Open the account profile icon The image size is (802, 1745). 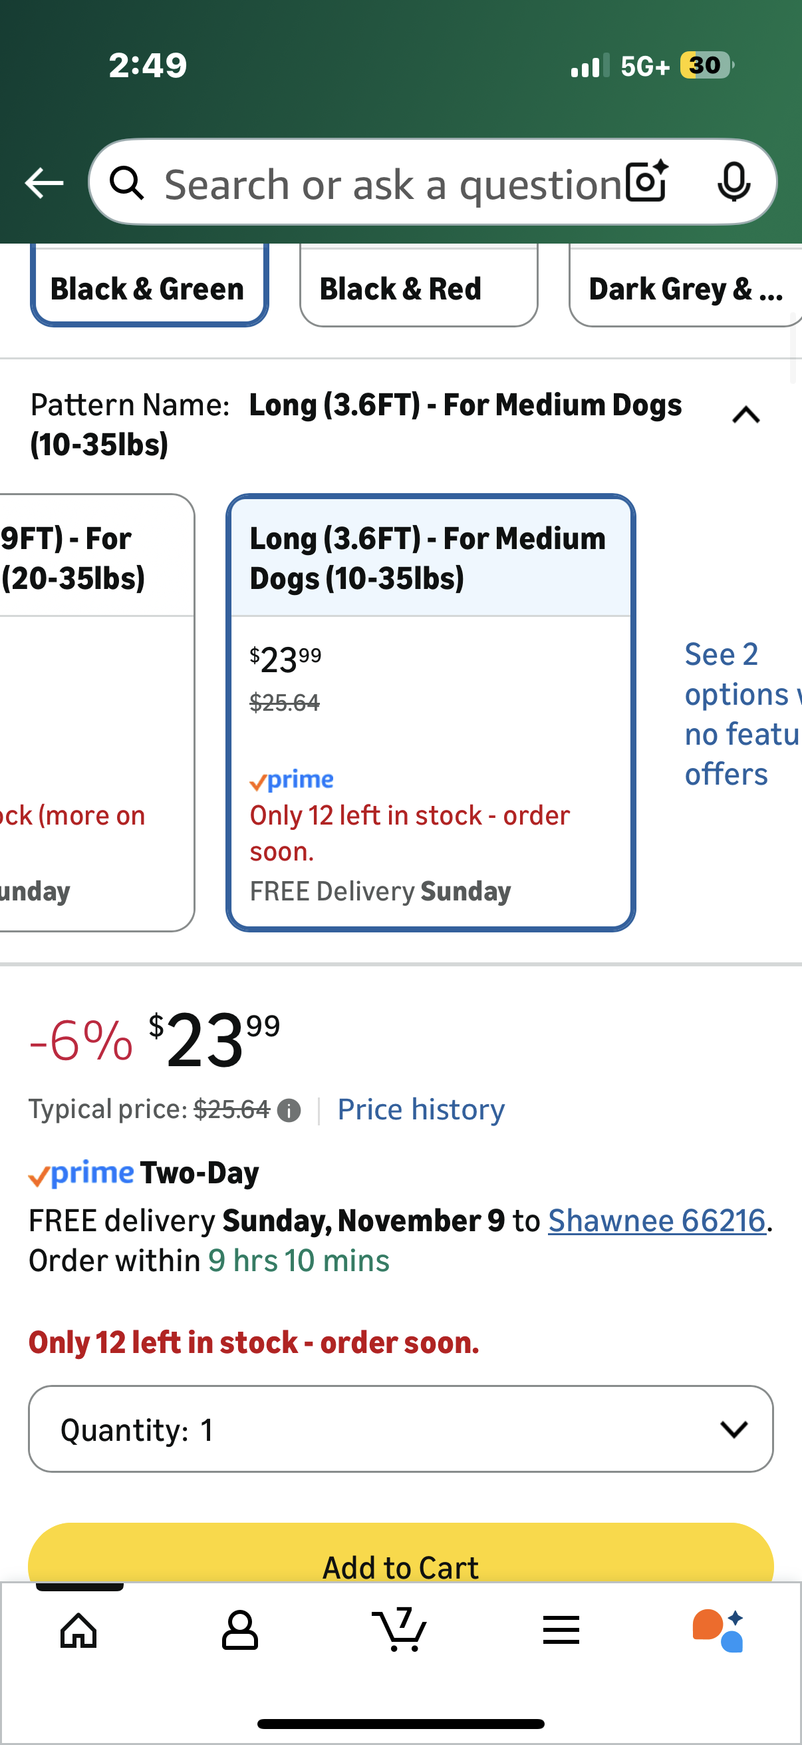point(239,1630)
